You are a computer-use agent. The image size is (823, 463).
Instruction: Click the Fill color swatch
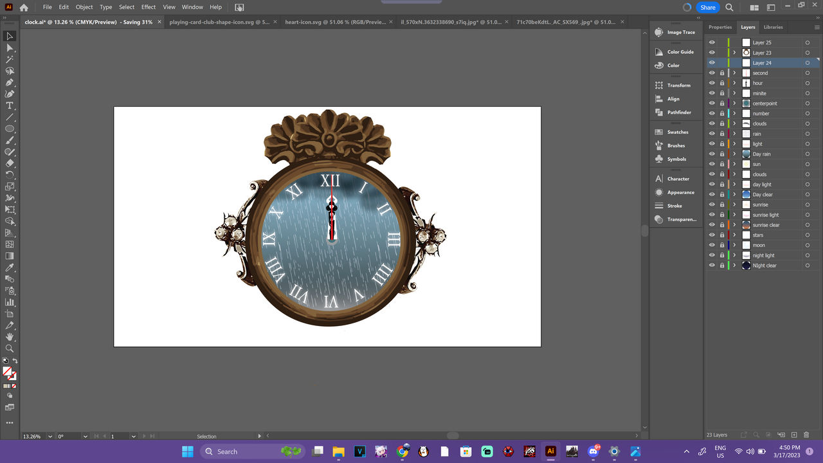pos(7,372)
